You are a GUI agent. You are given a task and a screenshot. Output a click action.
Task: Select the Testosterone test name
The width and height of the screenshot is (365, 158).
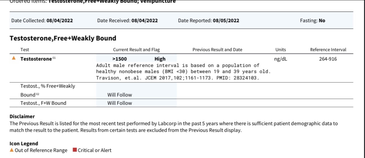36,59
